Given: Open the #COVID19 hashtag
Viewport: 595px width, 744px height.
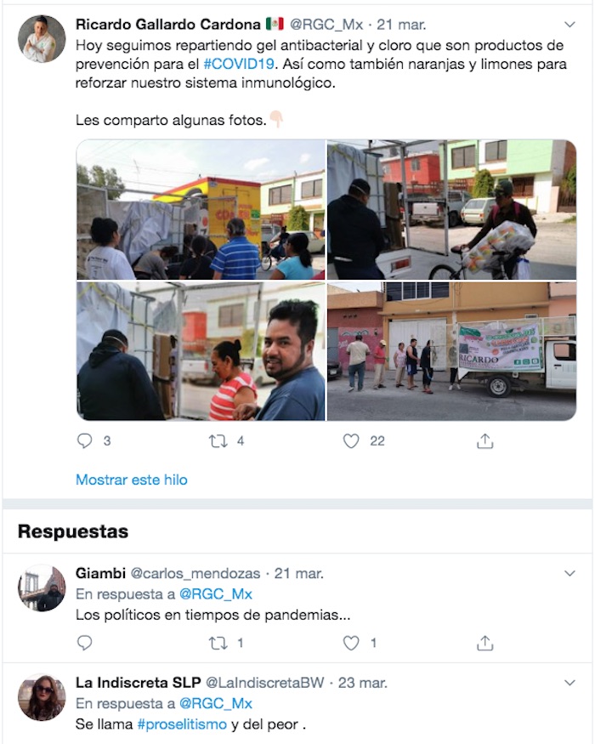Looking at the screenshot, I should [239, 64].
